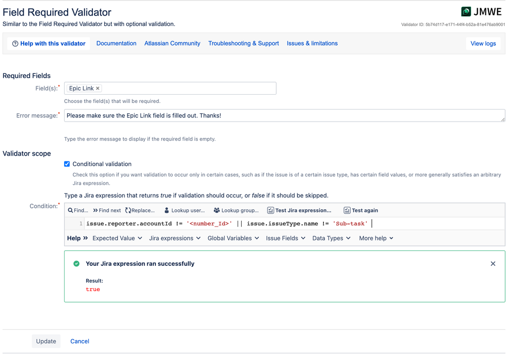Click line number 1 in editor gutter

(x=81, y=224)
